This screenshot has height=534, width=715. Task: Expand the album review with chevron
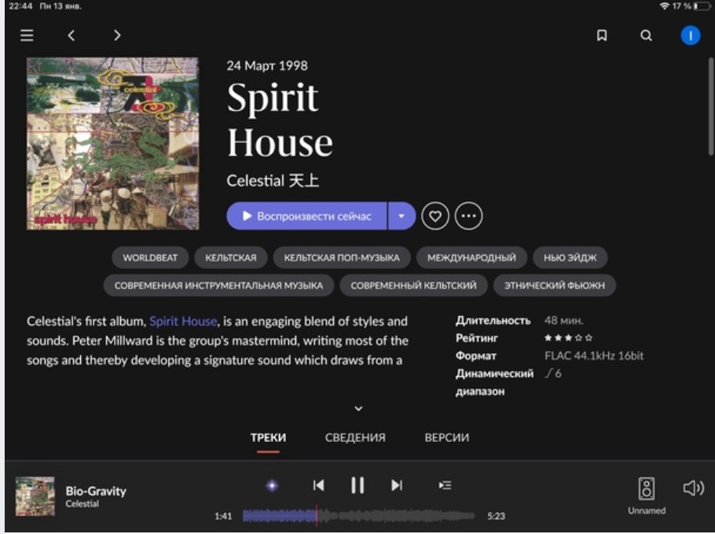358,408
